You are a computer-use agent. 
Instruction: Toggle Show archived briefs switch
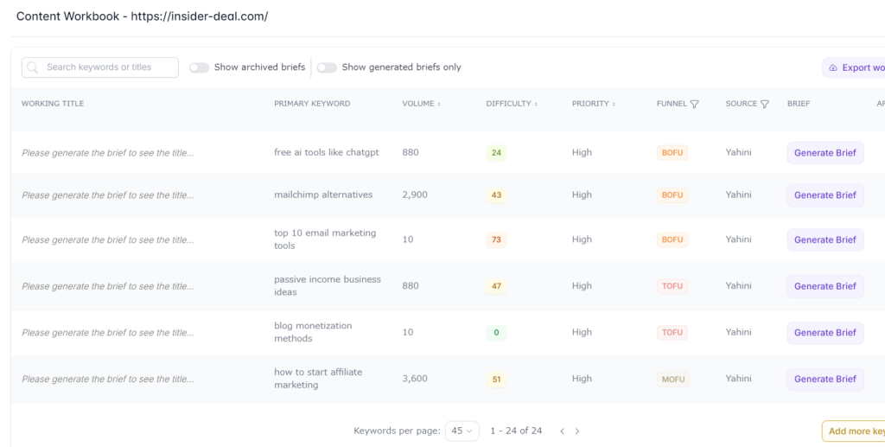[200, 67]
